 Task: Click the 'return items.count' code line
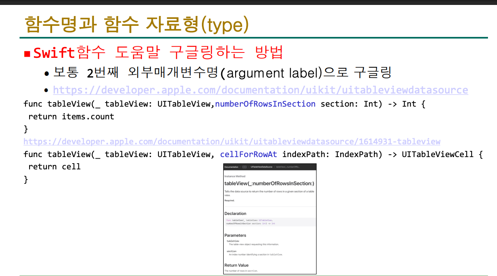pos(71,116)
